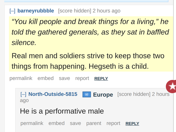This screenshot has height=132, width=176.
Task: Reply to North-Outside-5815's comment
Action: (132, 123)
